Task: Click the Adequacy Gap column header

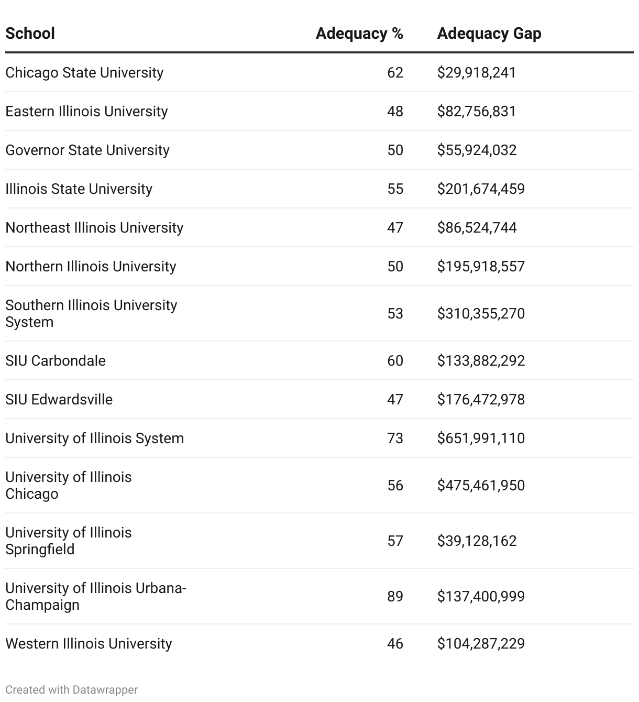Action: [489, 34]
